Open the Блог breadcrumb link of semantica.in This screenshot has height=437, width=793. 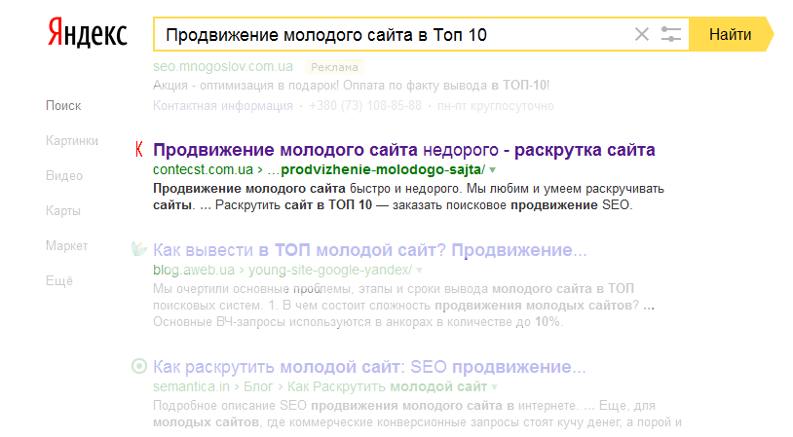(x=258, y=387)
